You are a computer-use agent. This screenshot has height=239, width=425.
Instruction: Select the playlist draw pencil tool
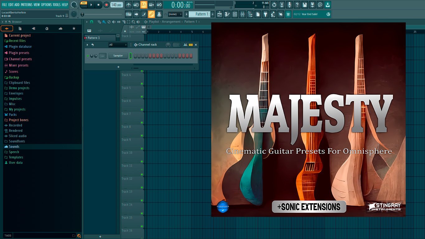coord(99,22)
